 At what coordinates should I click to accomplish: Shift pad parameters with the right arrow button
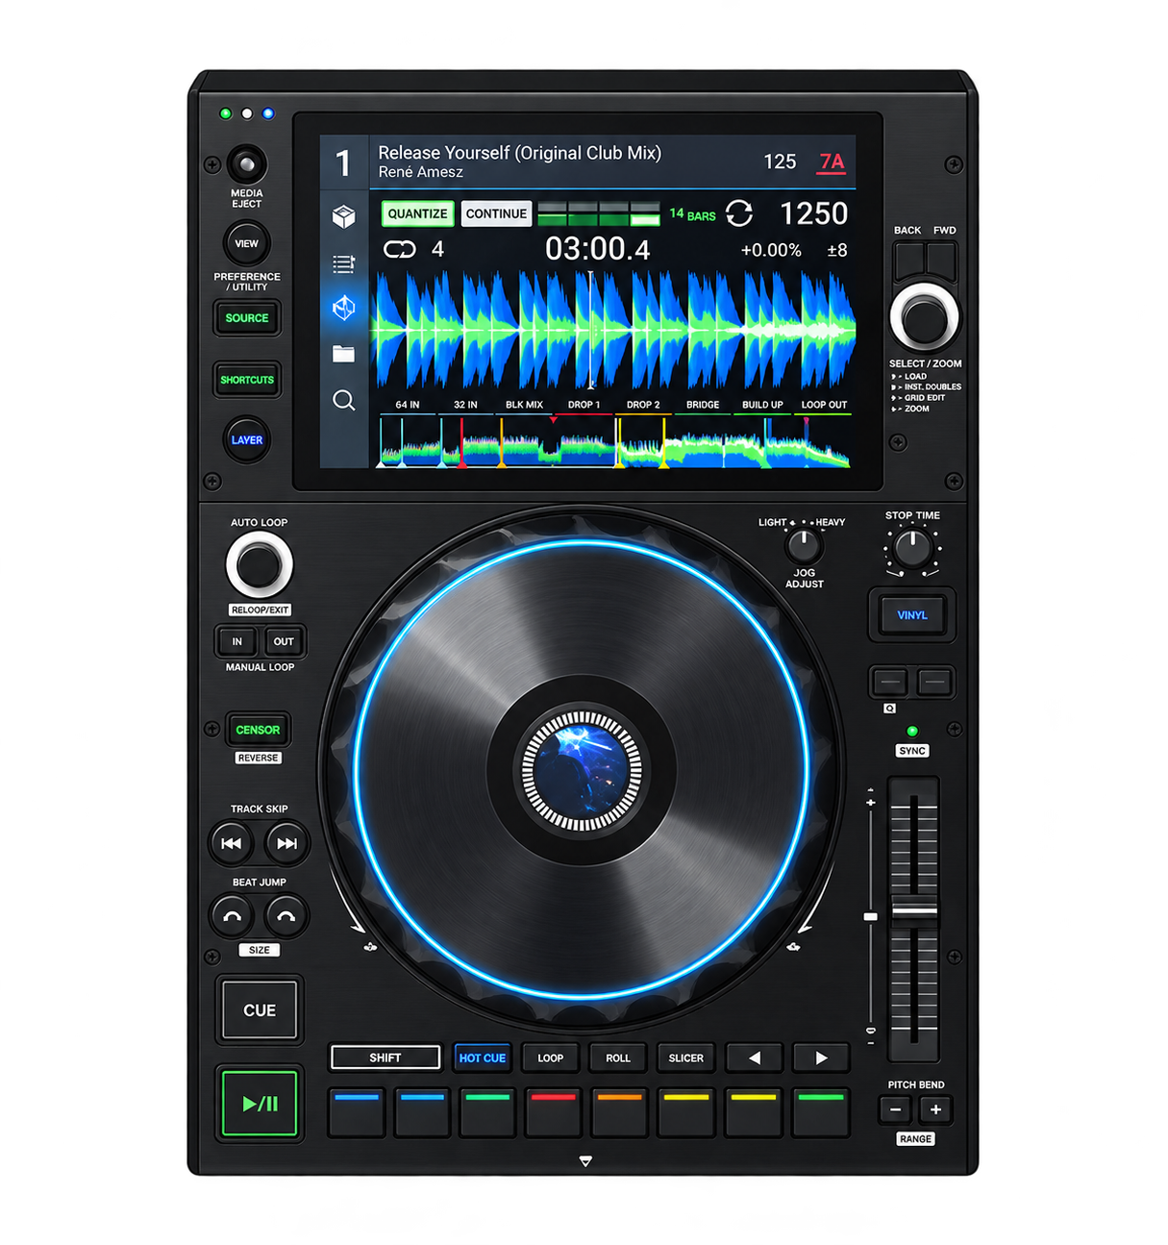click(x=821, y=1058)
